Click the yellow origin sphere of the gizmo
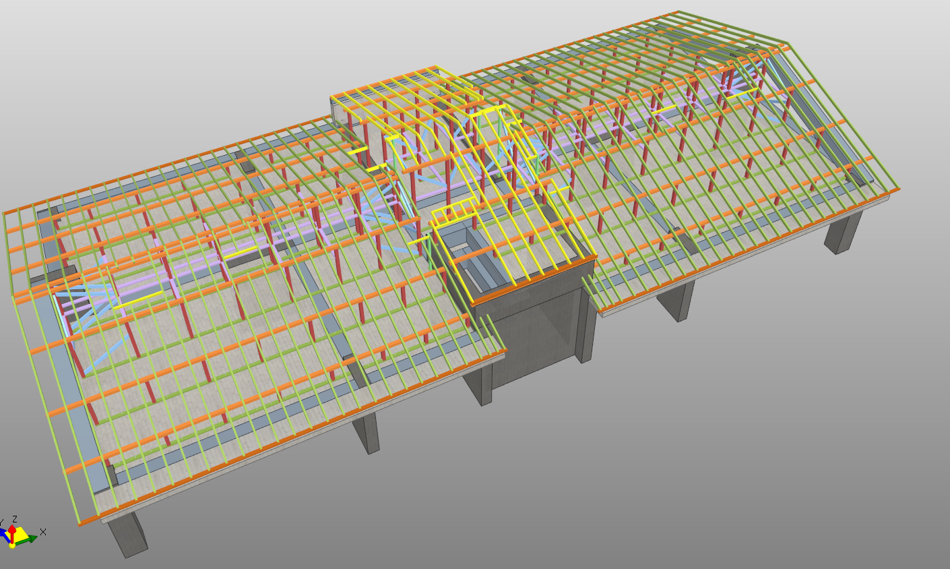The width and height of the screenshot is (950, 569). [x=12, y=545]
